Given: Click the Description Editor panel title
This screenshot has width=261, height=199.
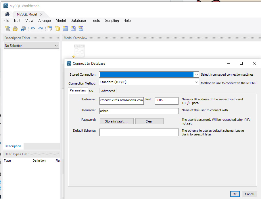Looking at the screenshot, I should click(x=18, y=38).
